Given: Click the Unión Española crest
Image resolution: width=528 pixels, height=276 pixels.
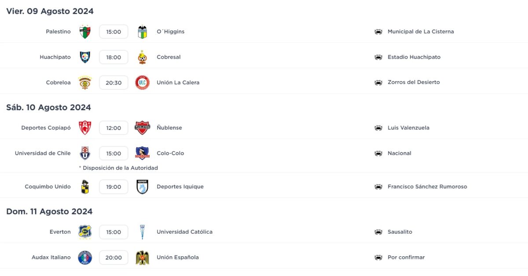Looking at the screenshot, I should [142, 258].
